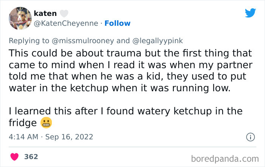Screen dimensions: 265x167
Task: Click the 'Replying to' label
Action: click(x=29, y=40)
